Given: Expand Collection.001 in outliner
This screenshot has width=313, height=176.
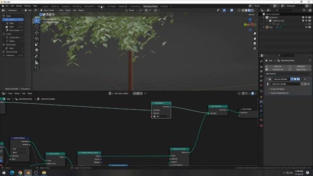Looking at the screenshot, I should click(267, 21).
